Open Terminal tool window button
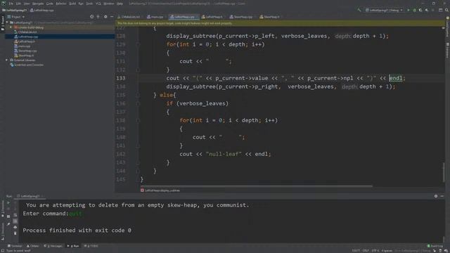Image resolution: width=450 pixels, height=253 pixels. [x=15, y=246]
